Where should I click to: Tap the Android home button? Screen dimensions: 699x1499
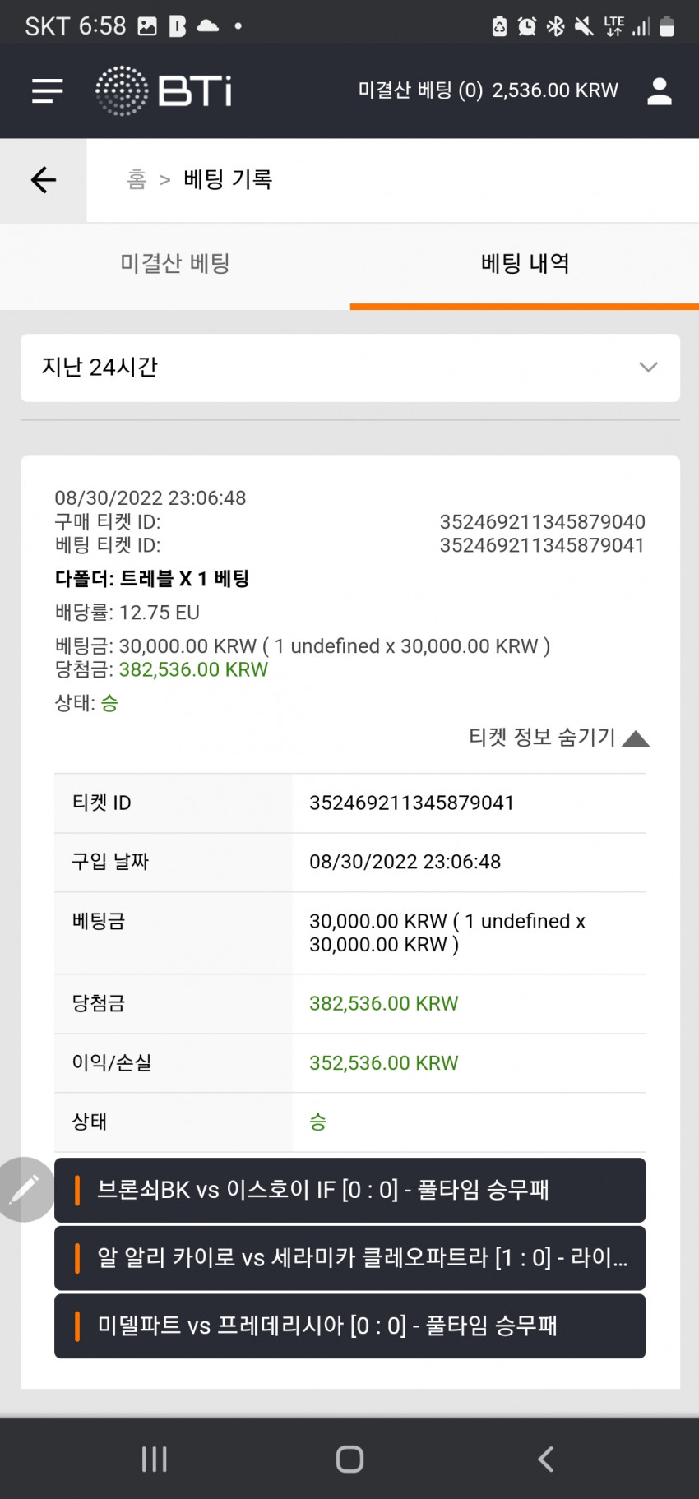click(x=349, y=1459)
